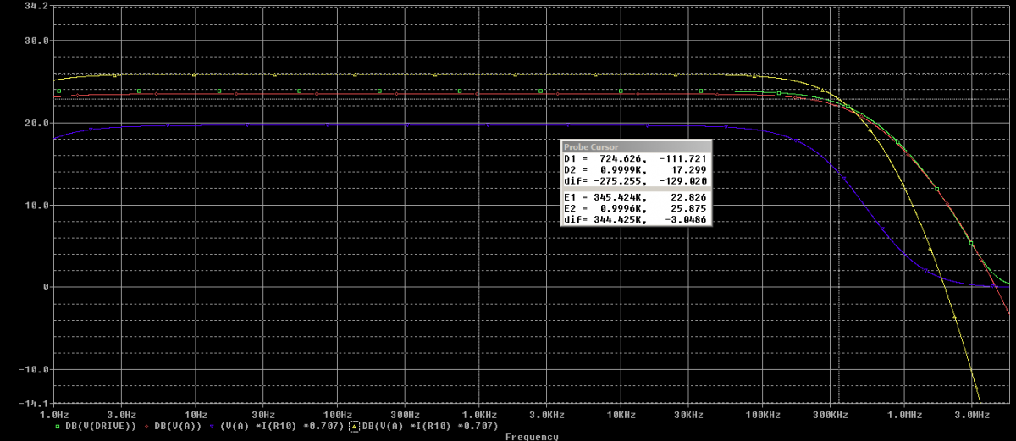Select the DB(V(A)) trace name in legend

177,426
